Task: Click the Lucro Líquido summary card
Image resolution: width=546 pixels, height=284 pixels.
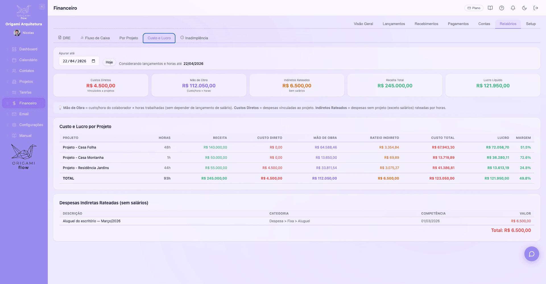Action: click(493, 85)
